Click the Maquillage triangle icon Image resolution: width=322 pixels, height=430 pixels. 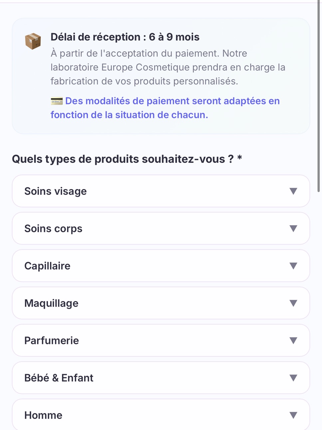[293, 303]
